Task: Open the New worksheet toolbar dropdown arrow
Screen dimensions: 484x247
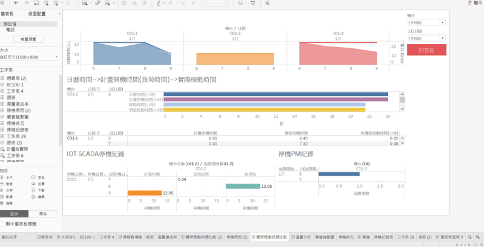Action: tap(90, 3)
